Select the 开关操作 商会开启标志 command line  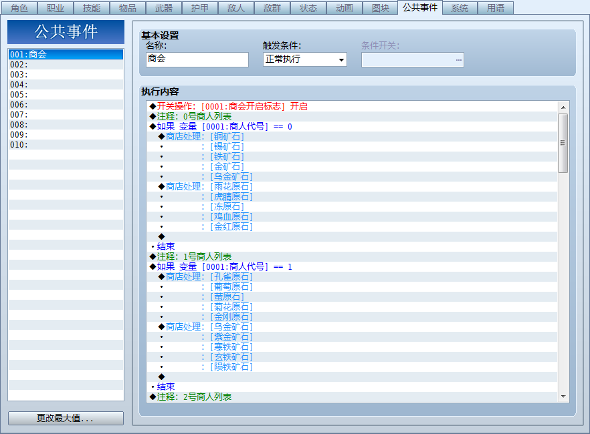pyautogui.click(x=352, y=106)
